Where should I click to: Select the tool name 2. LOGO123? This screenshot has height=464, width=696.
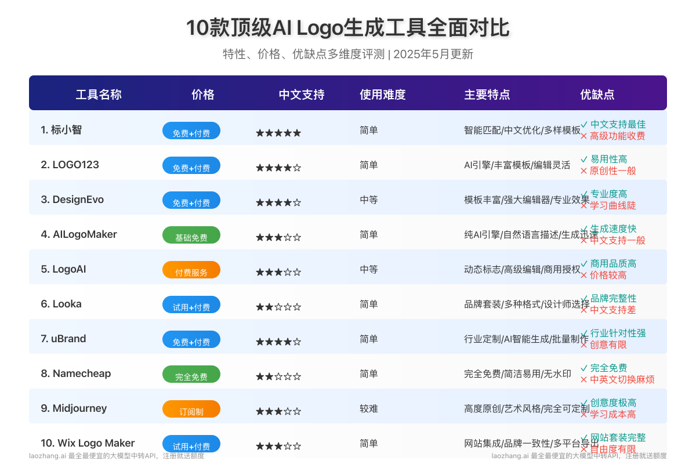tap(70, 165)
